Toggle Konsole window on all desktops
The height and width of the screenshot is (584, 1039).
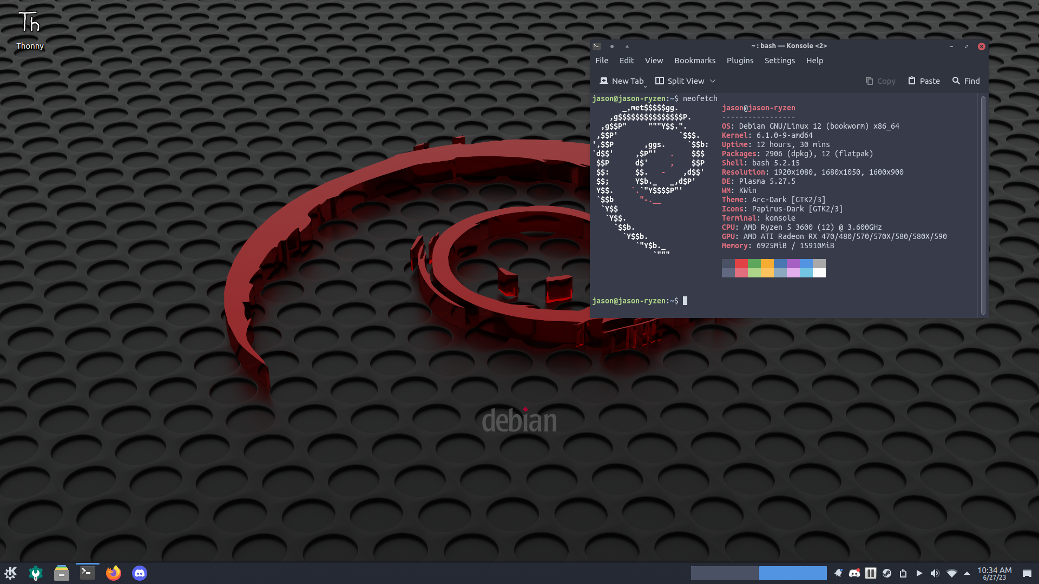pyautogui.click(x=612, y=47)
